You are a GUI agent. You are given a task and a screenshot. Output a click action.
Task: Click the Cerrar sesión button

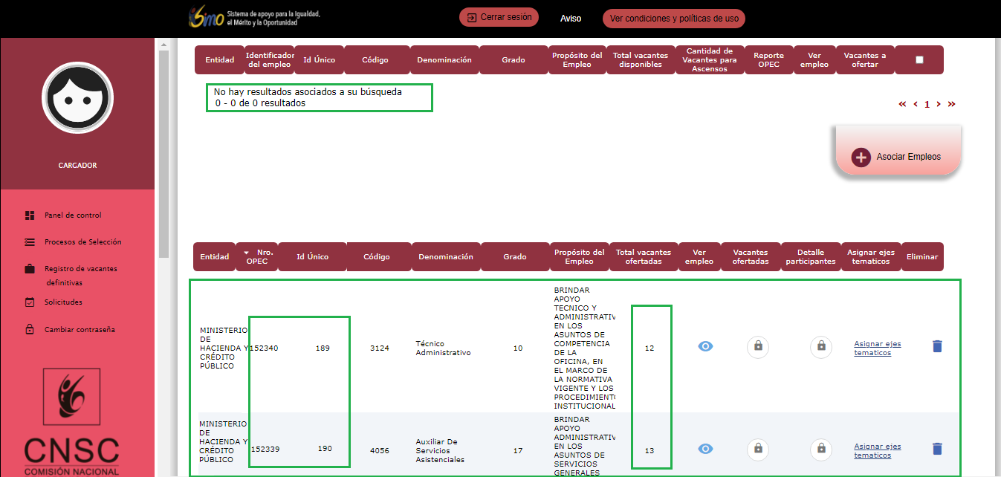click(x=499, y=18)
